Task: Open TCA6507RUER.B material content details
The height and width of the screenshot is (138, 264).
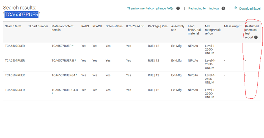Action: point(63,61)
